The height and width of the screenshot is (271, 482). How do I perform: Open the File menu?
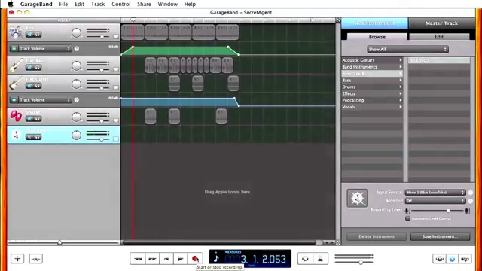pos(63,4)
